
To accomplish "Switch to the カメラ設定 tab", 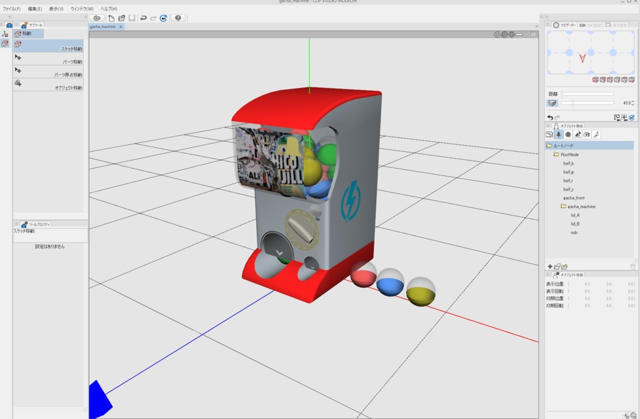I will (591, 24).
